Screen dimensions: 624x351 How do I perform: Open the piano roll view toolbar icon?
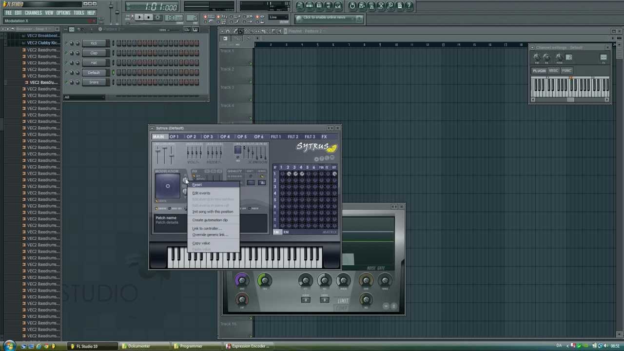(319, 6)
